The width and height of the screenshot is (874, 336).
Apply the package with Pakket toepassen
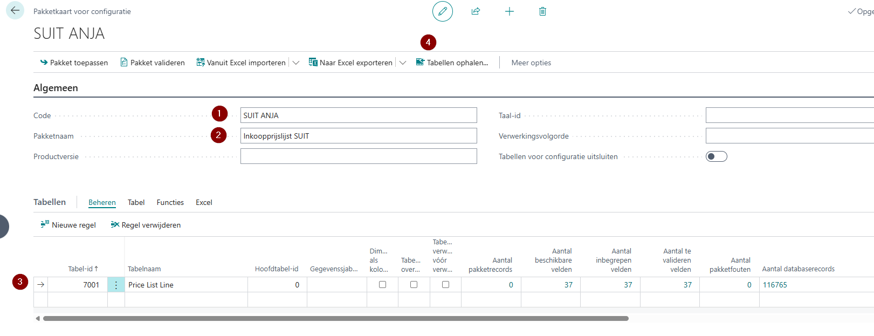pyautogui.click(x=74, y=63)
